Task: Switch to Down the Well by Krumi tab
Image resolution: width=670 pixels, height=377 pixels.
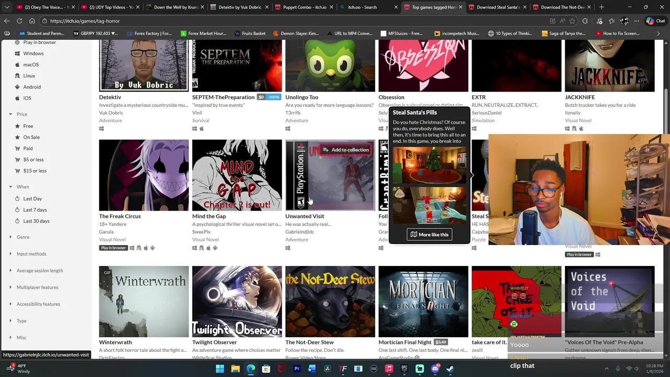Action: pyautogui.click(x=174, y=7)
